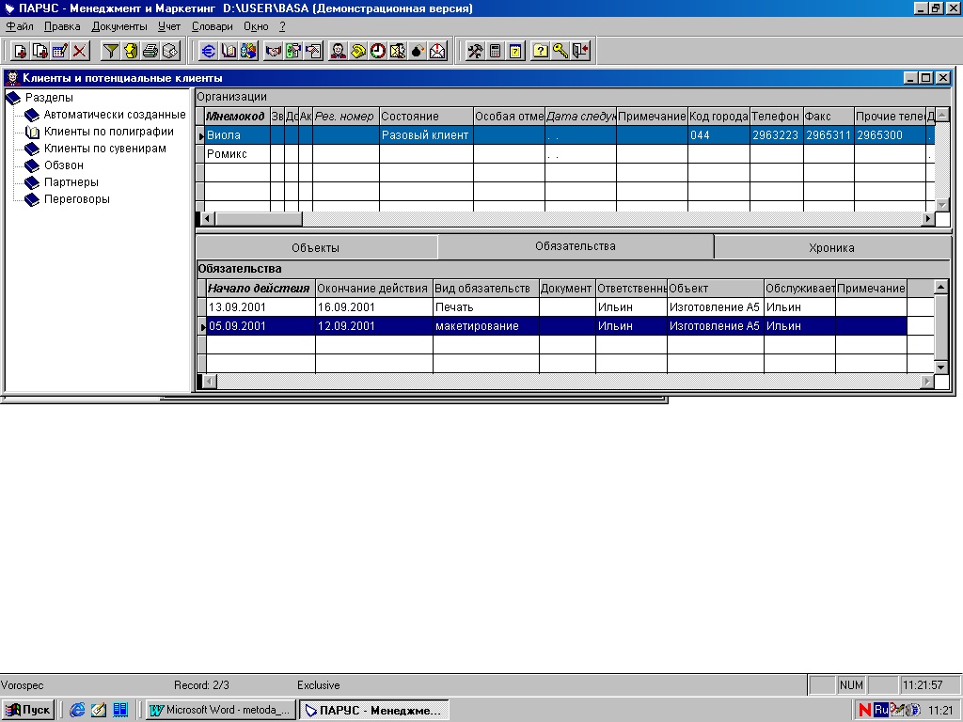Open the Пуск start button
The width and height of the screenshot is (963, 722).
(27, 710)
